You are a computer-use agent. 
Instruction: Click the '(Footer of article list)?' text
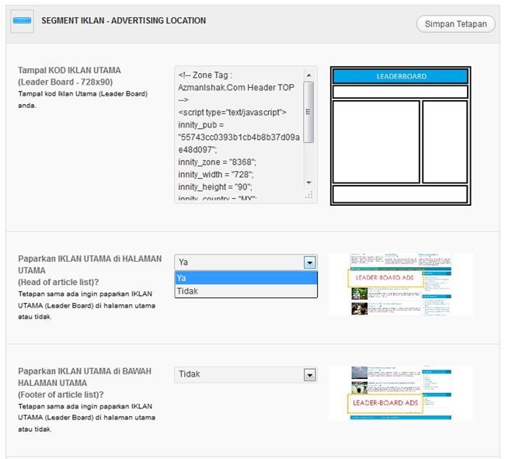coord(61,395)
